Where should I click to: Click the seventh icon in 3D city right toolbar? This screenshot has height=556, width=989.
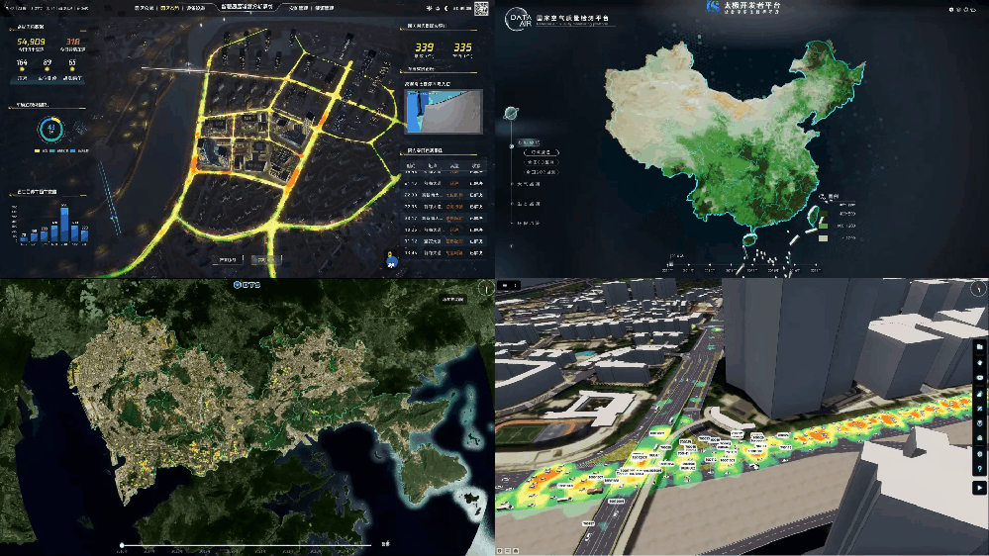tap(979, 438)
